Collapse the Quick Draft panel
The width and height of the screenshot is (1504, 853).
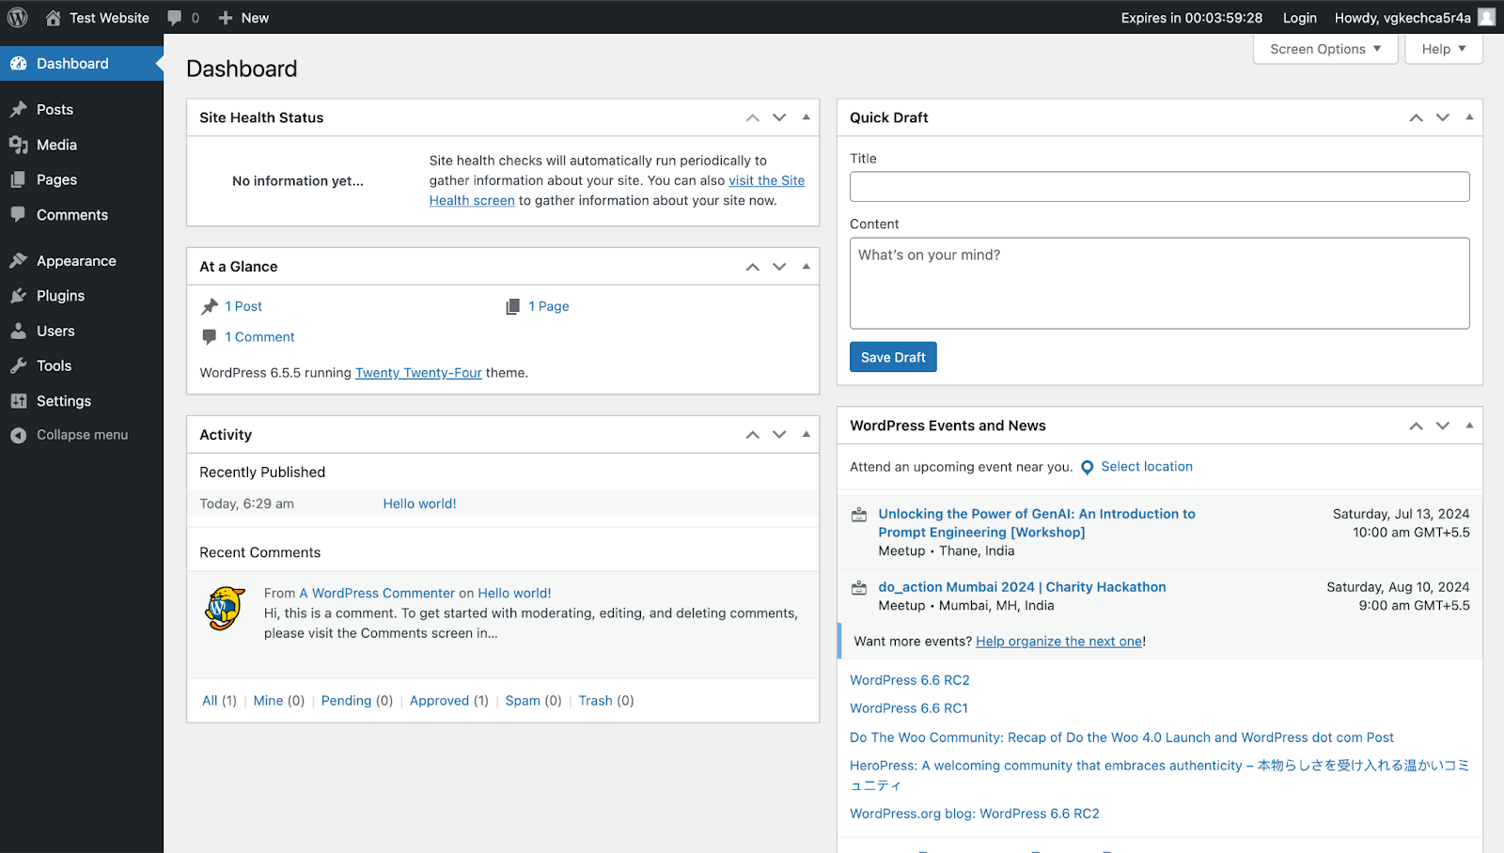(1468, 116)
